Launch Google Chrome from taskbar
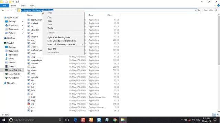The height and width of the screenshot is (123, 220). (115, 120)
